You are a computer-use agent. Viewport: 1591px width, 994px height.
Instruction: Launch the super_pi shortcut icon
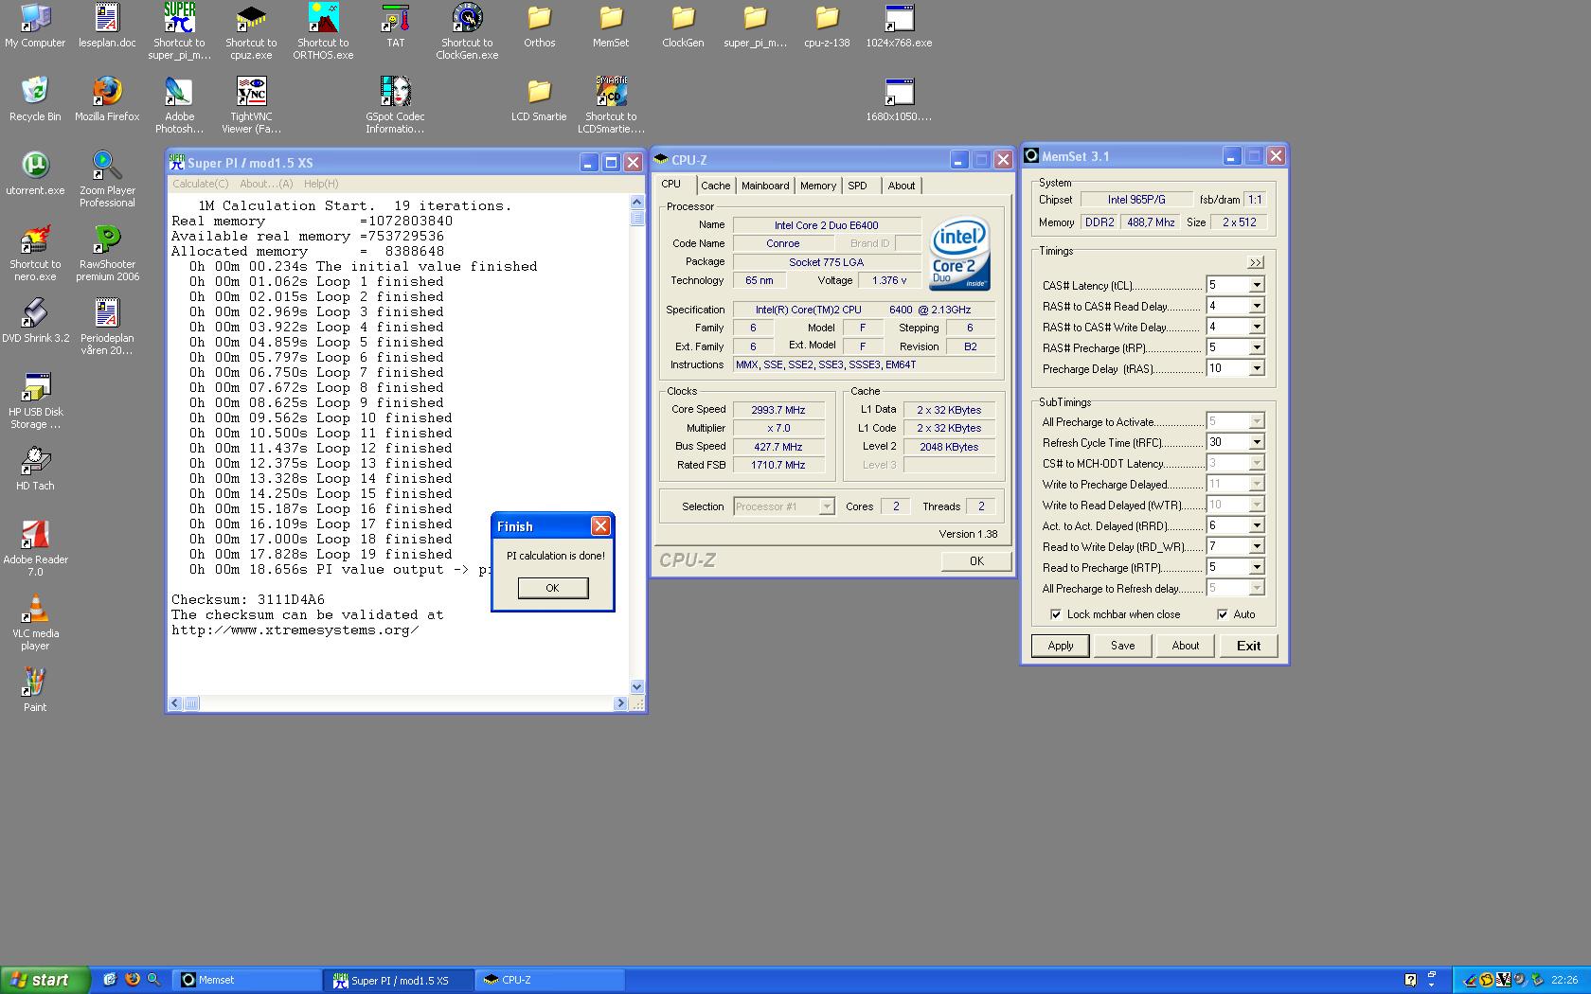(x=179, y=31)
